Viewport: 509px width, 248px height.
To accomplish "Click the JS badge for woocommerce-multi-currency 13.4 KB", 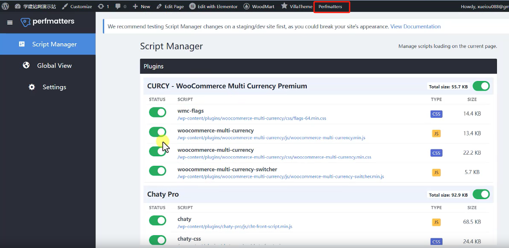I will [436, 133].
